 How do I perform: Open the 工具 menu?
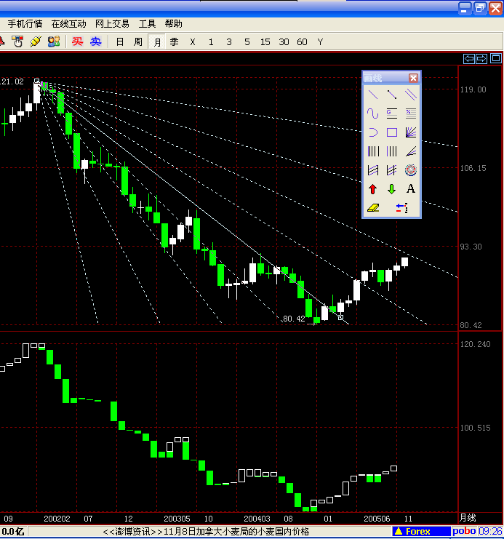pos(147,24)
